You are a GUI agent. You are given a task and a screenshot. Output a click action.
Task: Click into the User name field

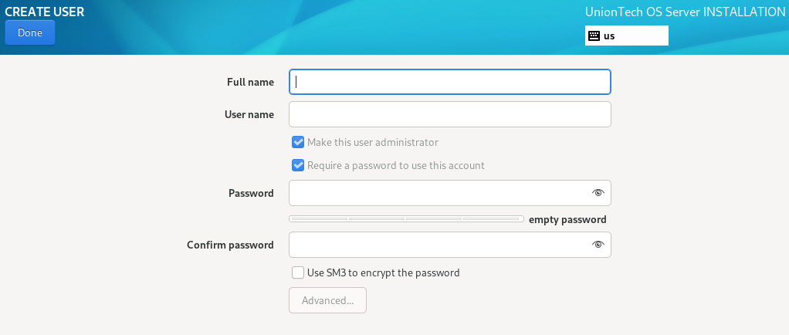click(450, 114)
